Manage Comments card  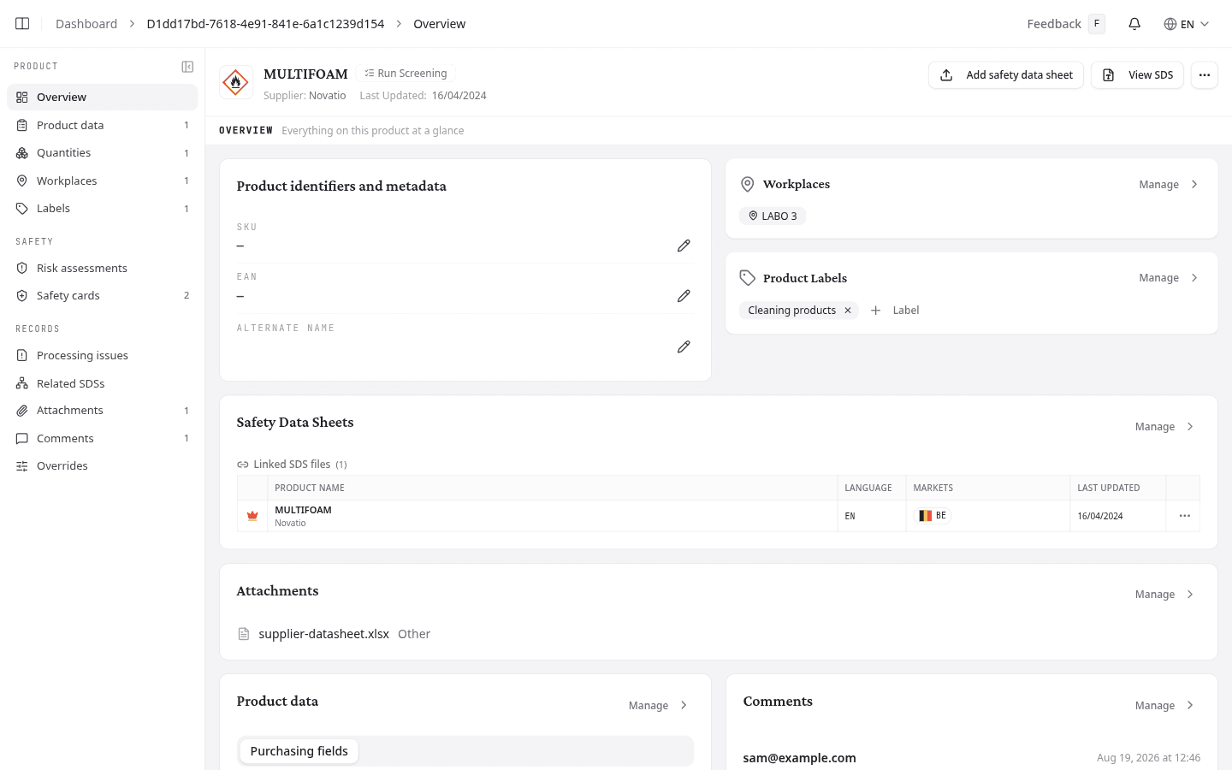(1164, 706)
